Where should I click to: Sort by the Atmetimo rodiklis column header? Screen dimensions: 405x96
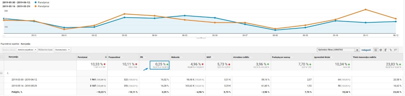pos(241,57)
